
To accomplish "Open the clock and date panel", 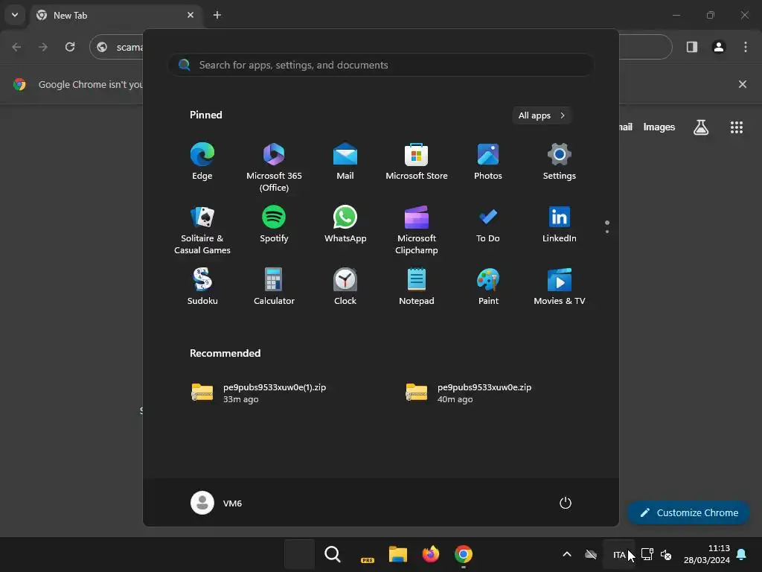I will pos(707,554).
